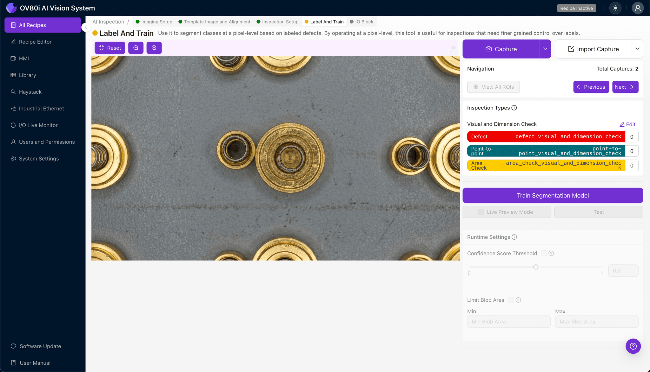Toggle the Confidence Score Threshold checkbox
Image resolution: width=650 pixels, height=372 pixels.
pos(544,253)
